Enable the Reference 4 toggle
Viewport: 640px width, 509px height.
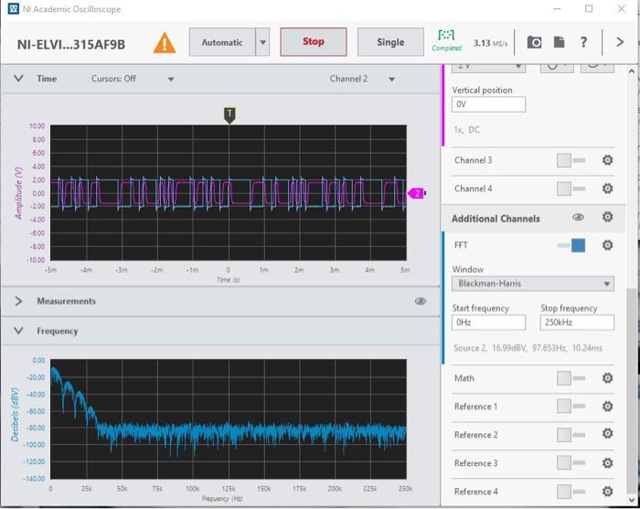point(571,491)
